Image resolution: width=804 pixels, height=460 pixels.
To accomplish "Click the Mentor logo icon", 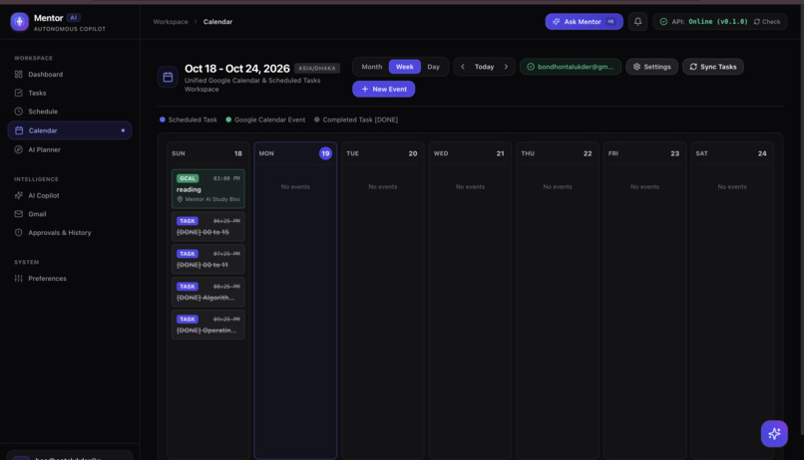I will click(x=20, y=22).
